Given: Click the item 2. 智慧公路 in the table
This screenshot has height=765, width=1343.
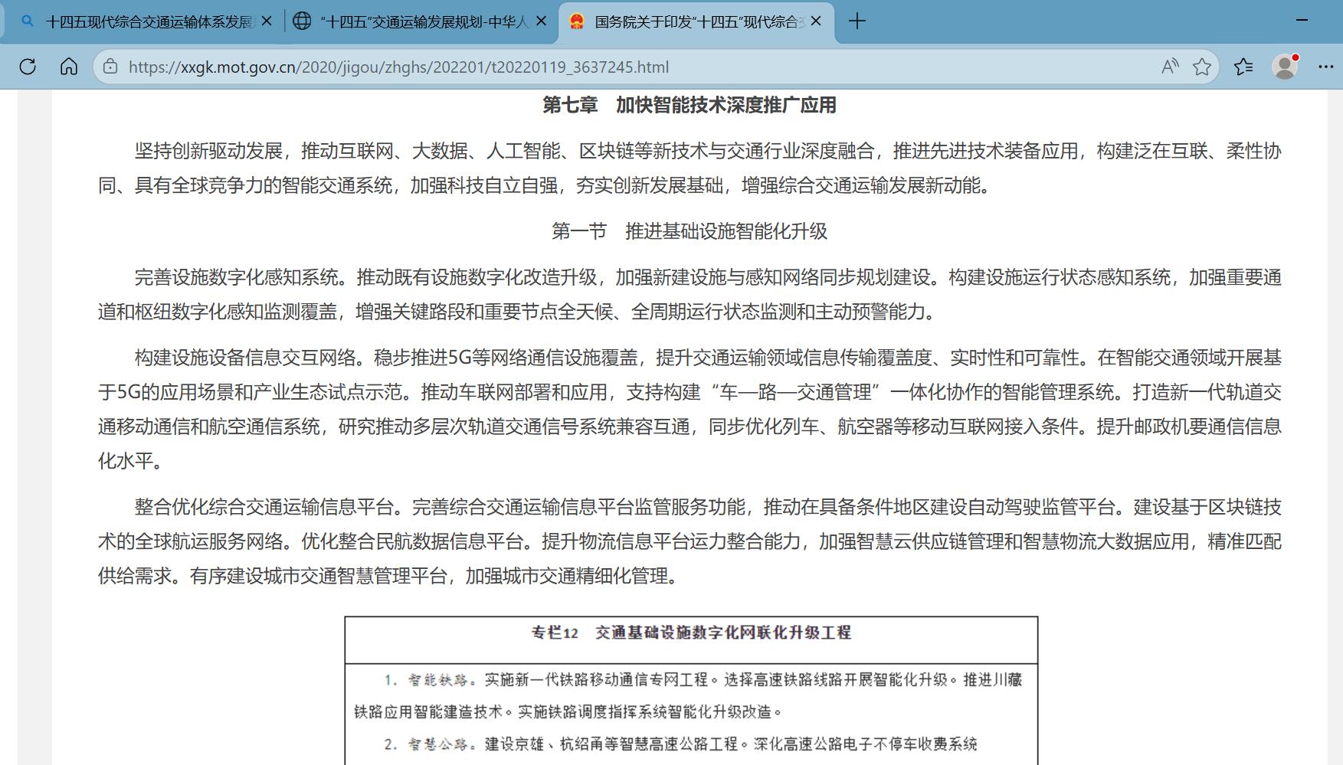Looking at the screenshot, I should 680,744.
